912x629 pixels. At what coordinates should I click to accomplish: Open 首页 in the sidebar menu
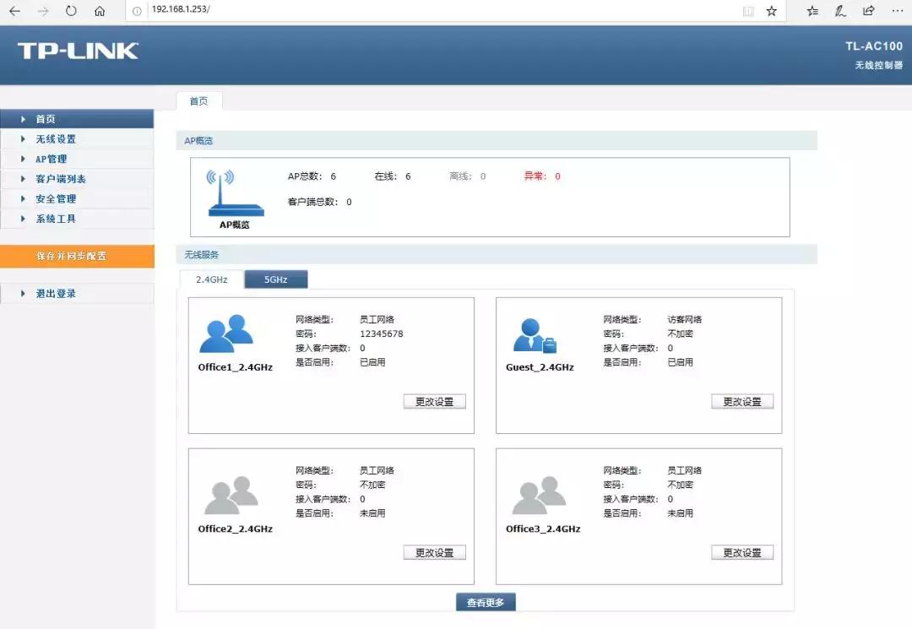coord(77,119)
